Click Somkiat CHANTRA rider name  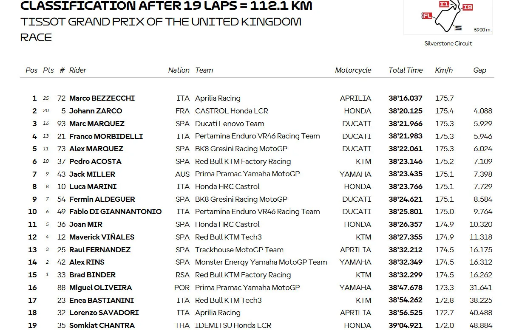[102, 325]
